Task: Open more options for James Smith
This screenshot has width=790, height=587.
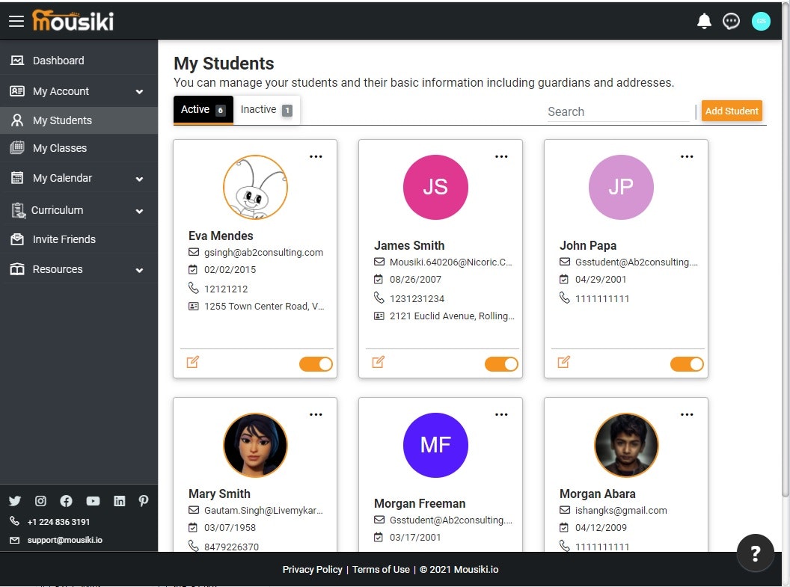Action: (x=501, y=156)
